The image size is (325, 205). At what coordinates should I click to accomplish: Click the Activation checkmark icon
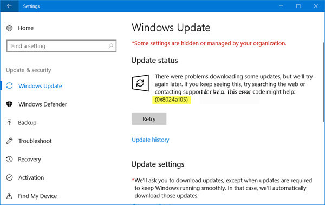(9, 177)
